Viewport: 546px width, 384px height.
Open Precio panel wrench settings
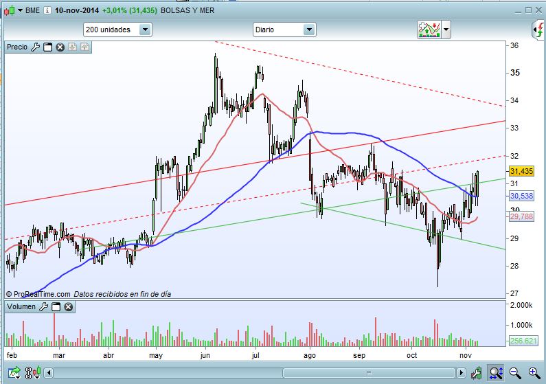[35, 47]
